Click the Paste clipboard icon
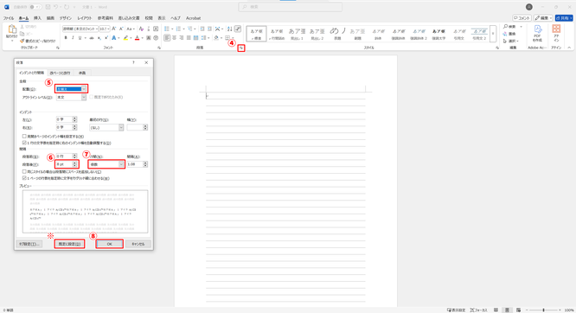Image resolution: width=576 pixels, height=313 pixels. pyautogui.click(x=12, y=29)
